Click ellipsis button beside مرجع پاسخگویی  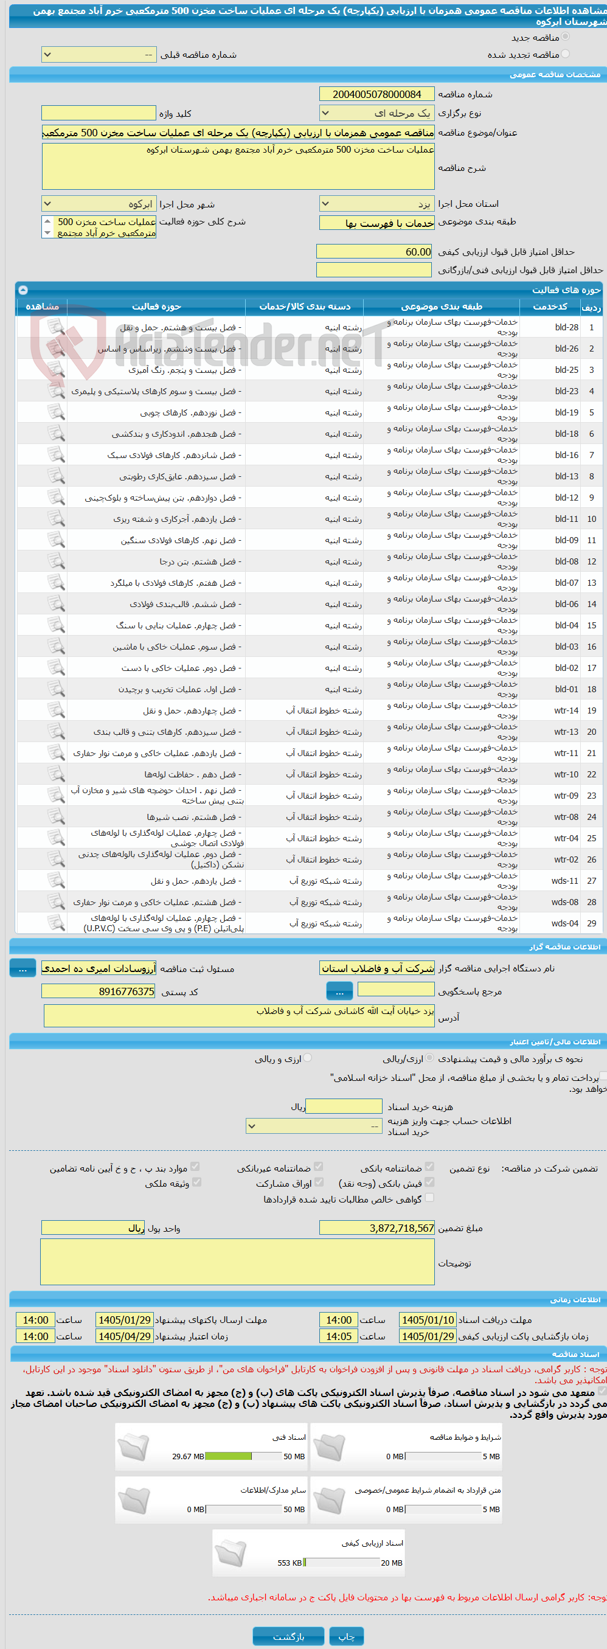coord(339,991)
